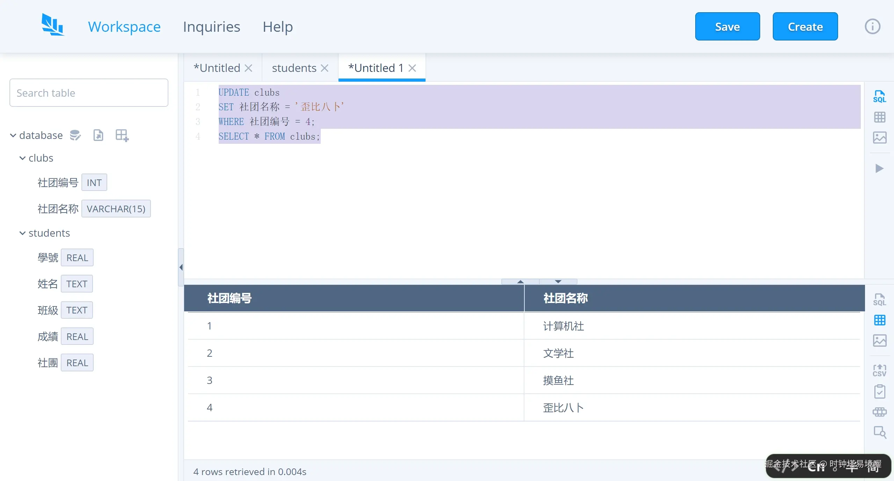Screen dimensions: 894x481
Task: Collapse the students table node
Action: coord(22,233)
